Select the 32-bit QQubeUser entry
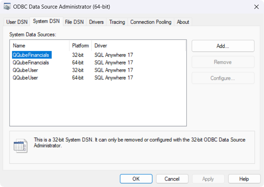 [x=25, y=70]
